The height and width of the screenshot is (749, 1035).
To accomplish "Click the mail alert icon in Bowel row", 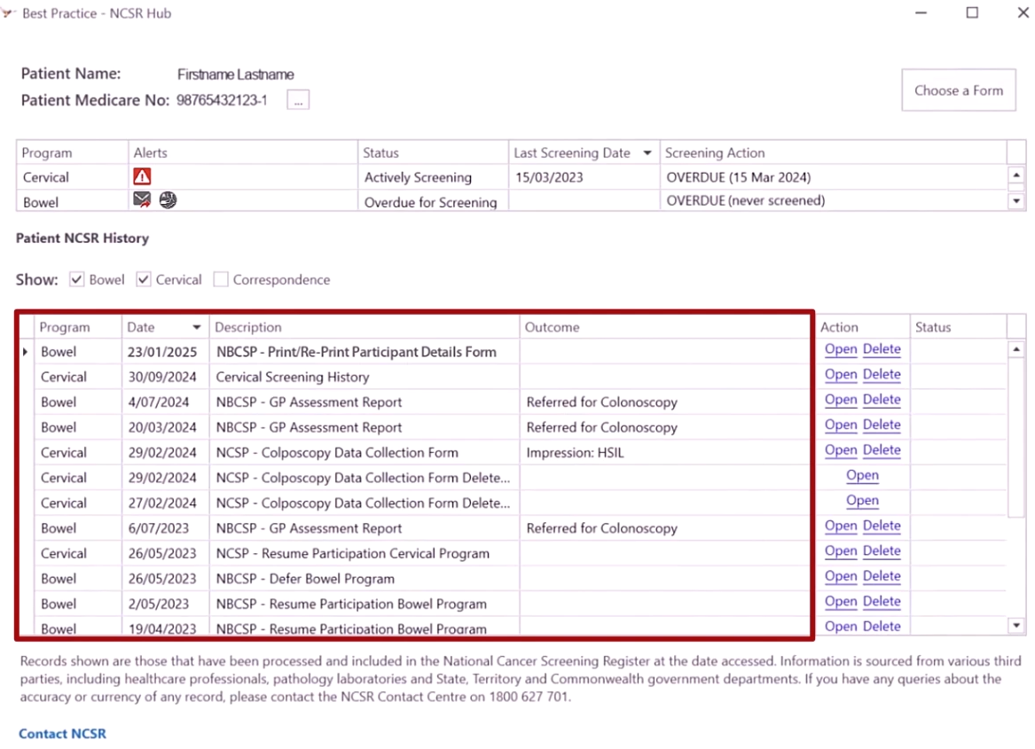I will tap(142, 199).
